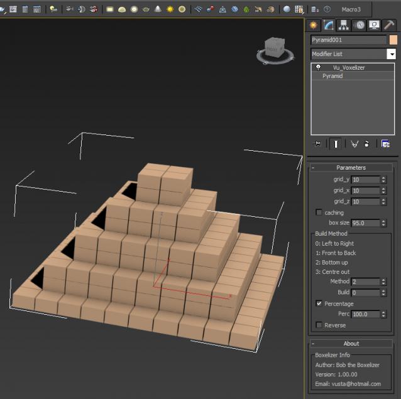The image size is (401, 399).
Task: Click the yellow flat plane icon
Action: (110, 9)
